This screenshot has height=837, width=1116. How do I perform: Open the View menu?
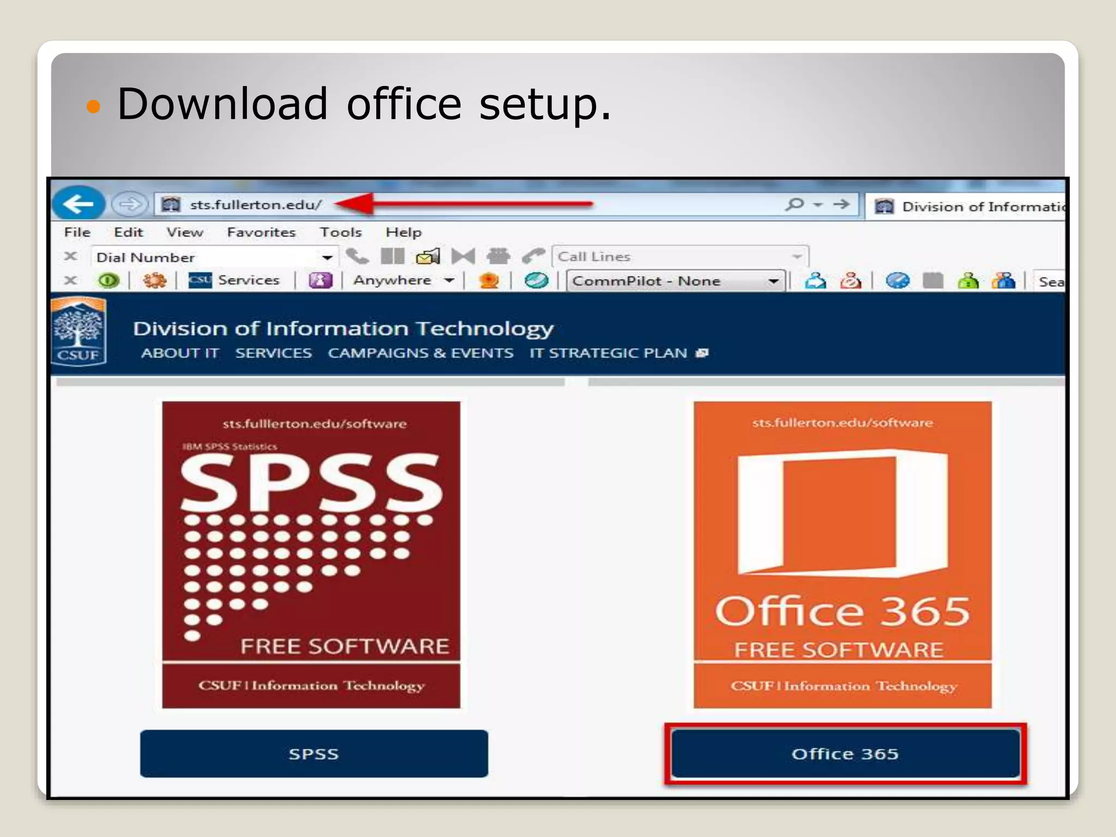pos(185,232)
